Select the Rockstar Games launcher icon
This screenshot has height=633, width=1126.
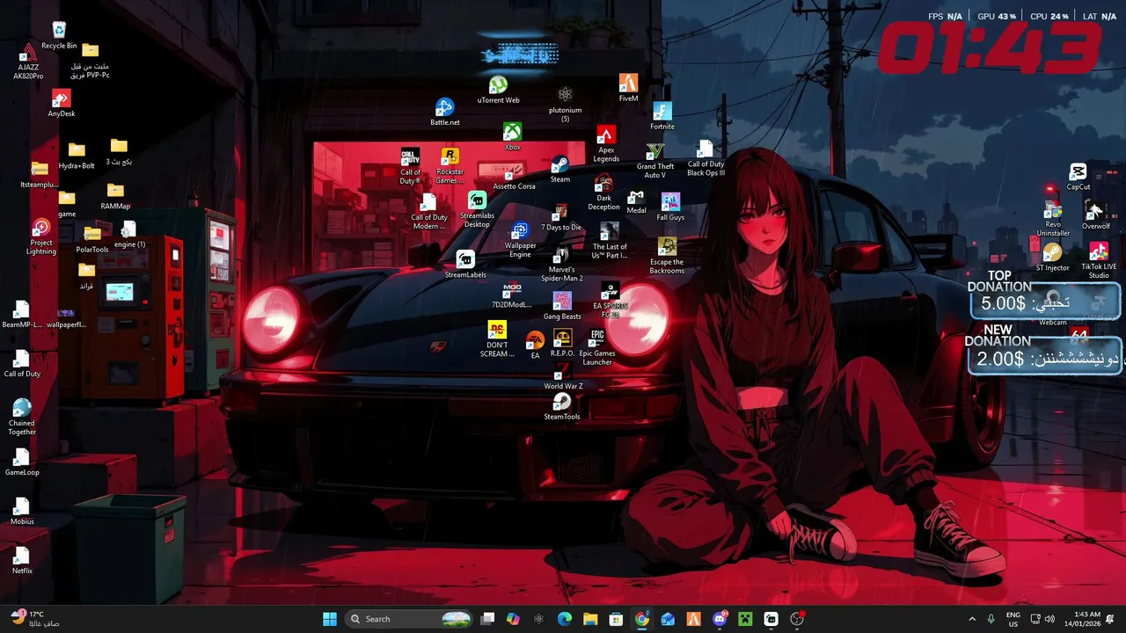pyautogui.click(x=450, y=166)
